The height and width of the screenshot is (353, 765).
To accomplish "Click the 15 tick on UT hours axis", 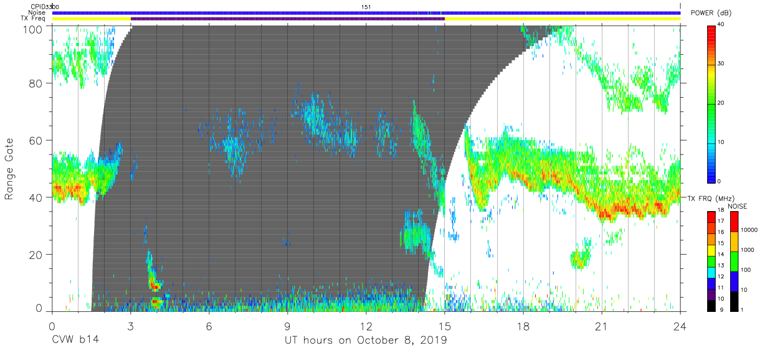I will pyautogui.click(x=445, y=326).
